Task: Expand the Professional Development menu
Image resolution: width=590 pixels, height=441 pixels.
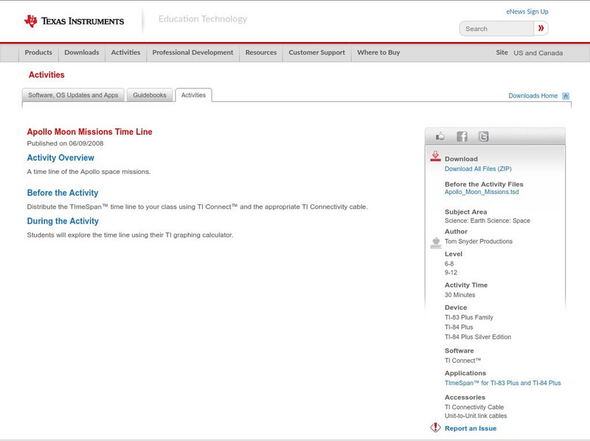Action: 192,52
